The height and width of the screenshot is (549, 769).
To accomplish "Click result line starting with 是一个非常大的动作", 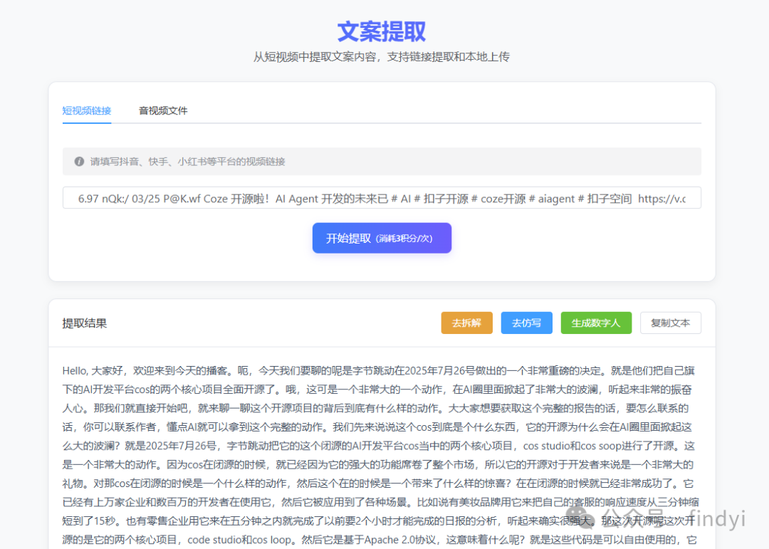I will (377, 464).
